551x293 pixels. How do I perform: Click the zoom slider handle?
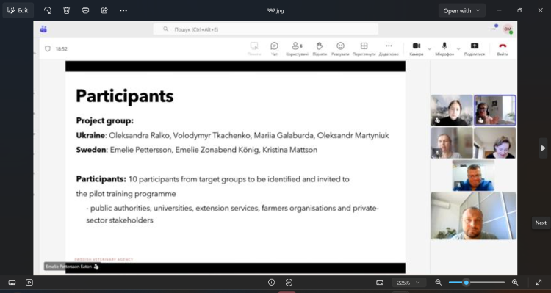(x=467, y=283)
